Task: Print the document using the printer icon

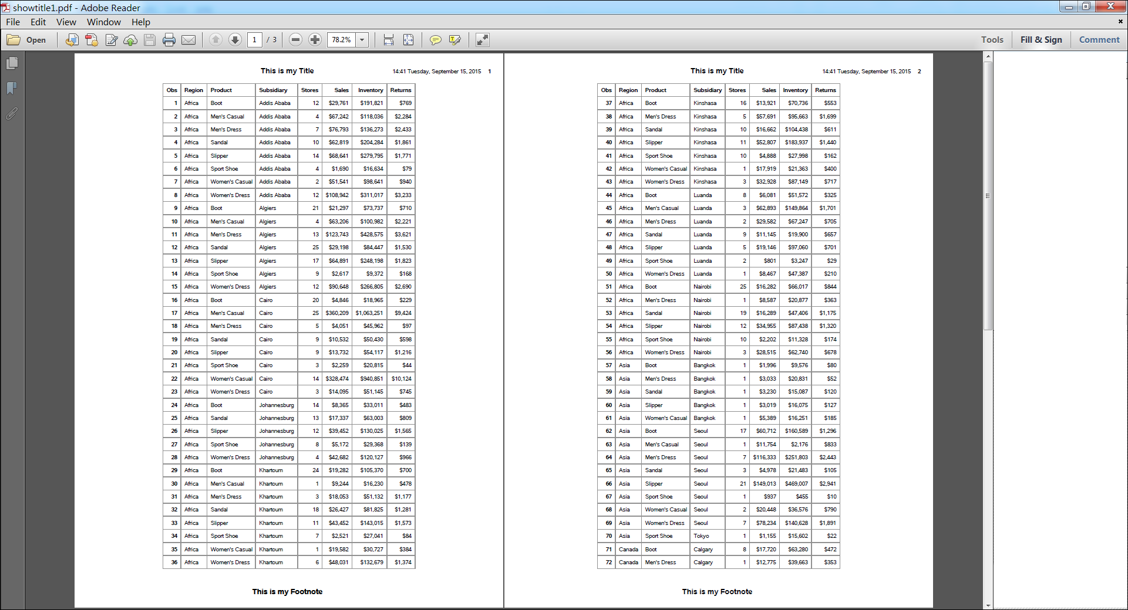Action: (x=169, y=40)
